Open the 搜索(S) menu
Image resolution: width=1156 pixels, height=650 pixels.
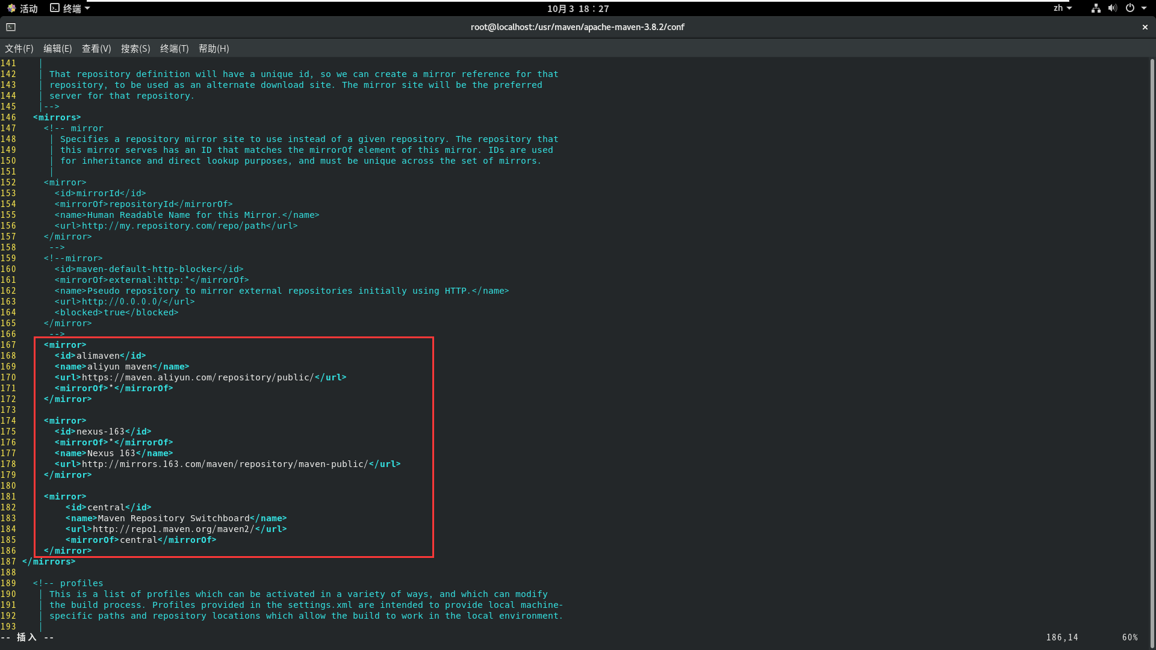(135, 49)
